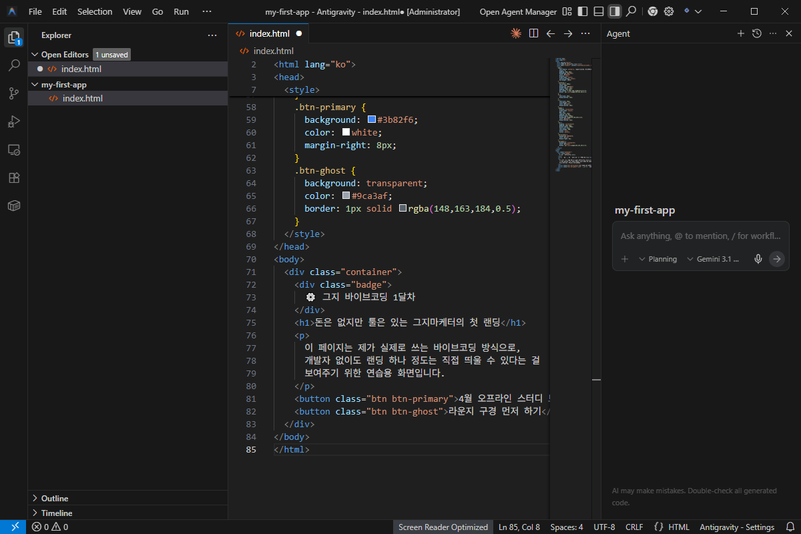Open the View menu

132,11
